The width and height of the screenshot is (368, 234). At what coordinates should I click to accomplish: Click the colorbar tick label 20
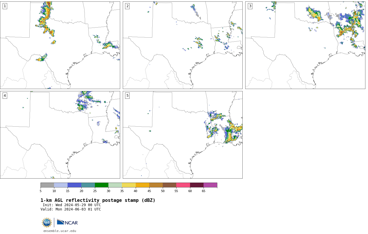tap(81, 191)
